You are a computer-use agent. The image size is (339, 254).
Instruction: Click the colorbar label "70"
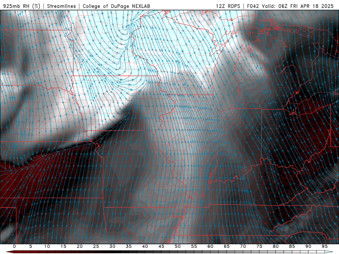coord(243,246)
